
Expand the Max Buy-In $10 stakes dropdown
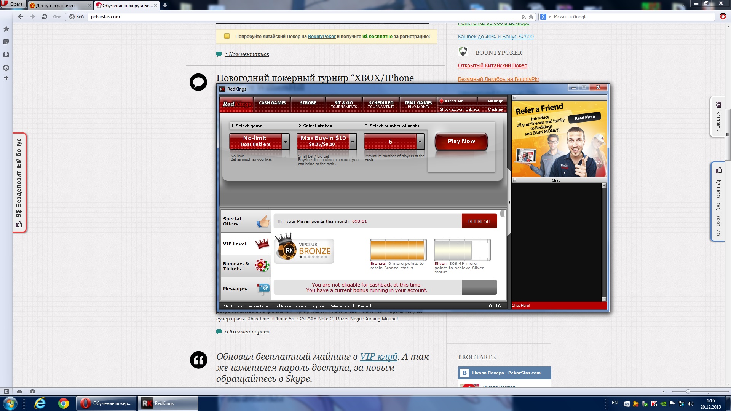[x=353, y=142]
